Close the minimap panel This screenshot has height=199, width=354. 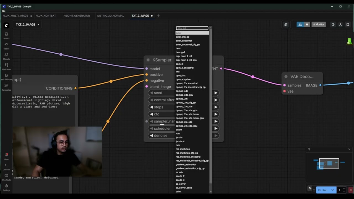pos(349,149)
